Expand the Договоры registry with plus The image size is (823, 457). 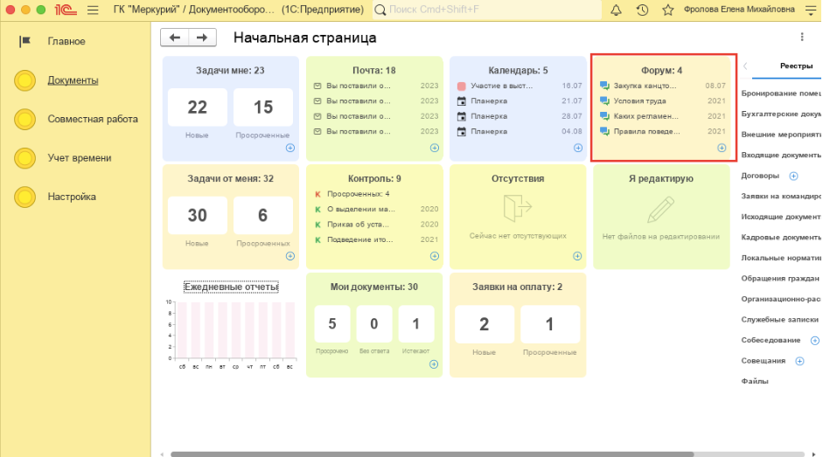pos(793,176)
